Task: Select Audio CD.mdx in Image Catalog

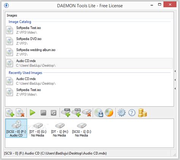Action: 89,63
